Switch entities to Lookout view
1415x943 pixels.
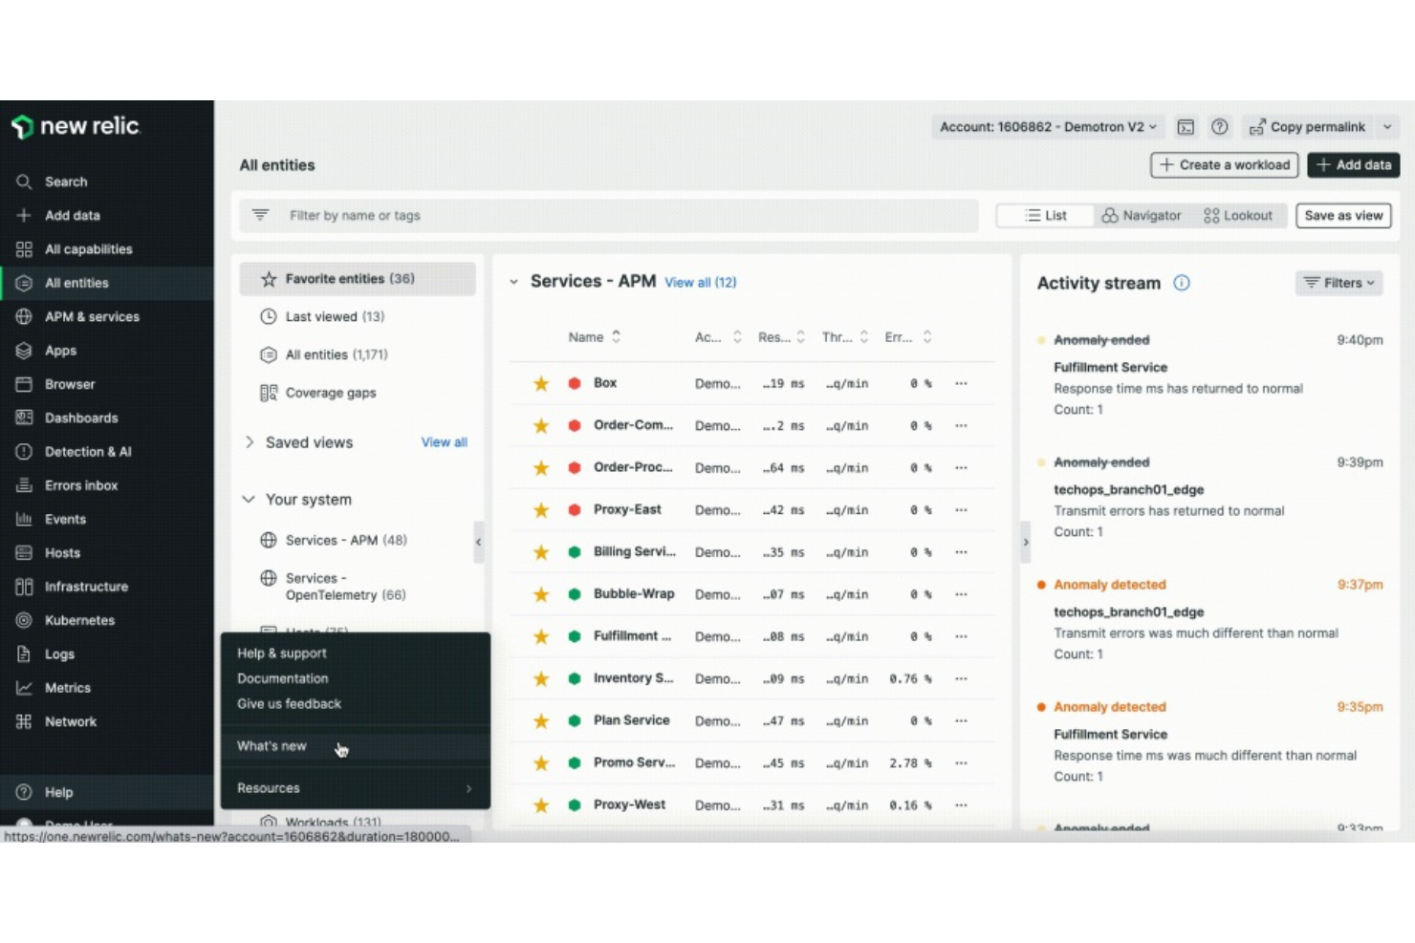[x=1239, y=215]
